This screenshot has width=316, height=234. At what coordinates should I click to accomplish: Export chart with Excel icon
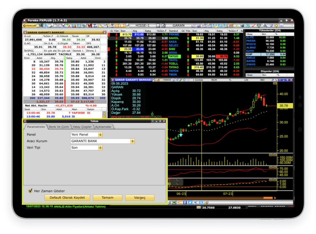[174, 202]
